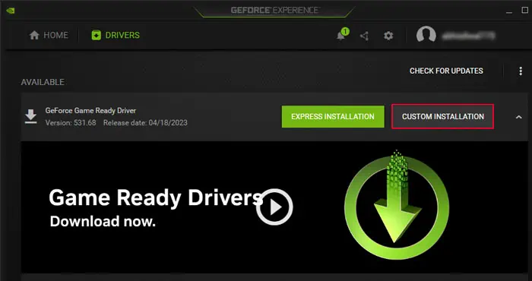Open the Home tab

point(49,35)
